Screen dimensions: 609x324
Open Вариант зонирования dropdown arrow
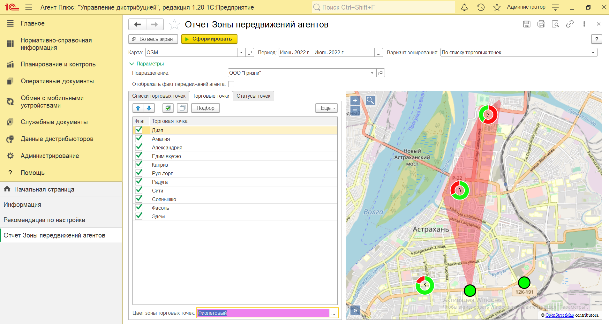pos(593,52)
